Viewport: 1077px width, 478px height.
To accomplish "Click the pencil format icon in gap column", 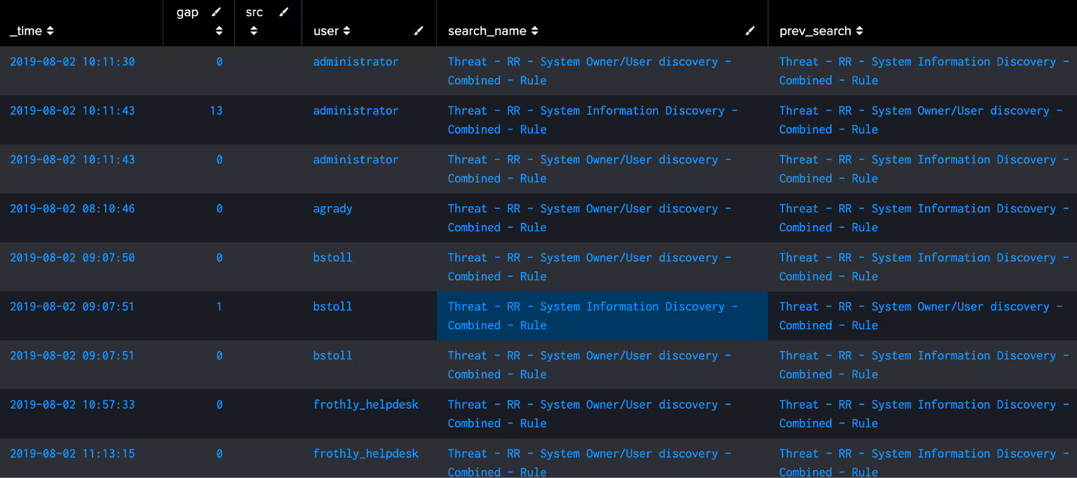I will 217,12.
